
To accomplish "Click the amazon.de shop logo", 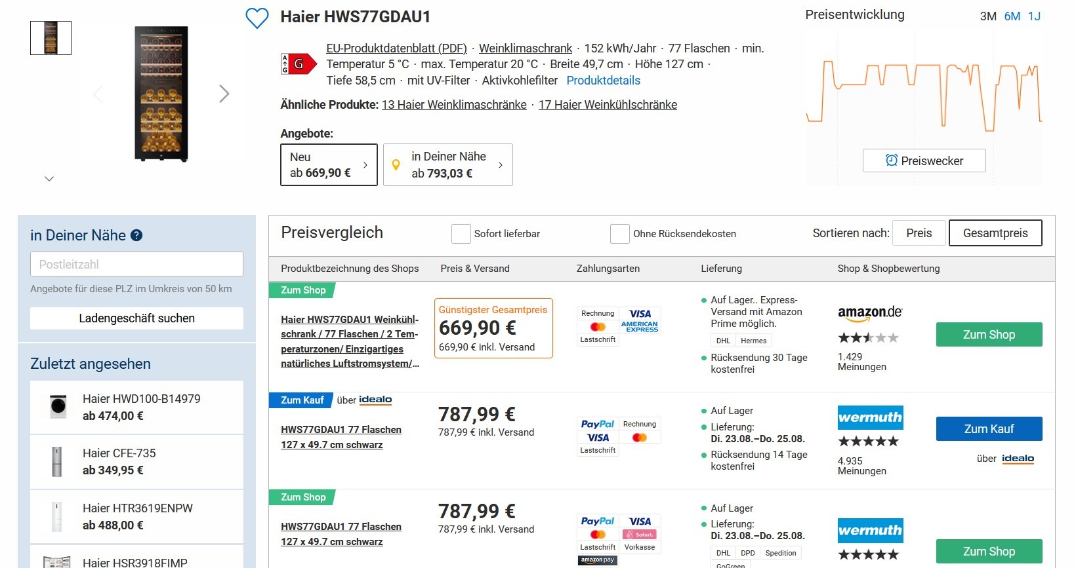I will (x=870, y=314).
